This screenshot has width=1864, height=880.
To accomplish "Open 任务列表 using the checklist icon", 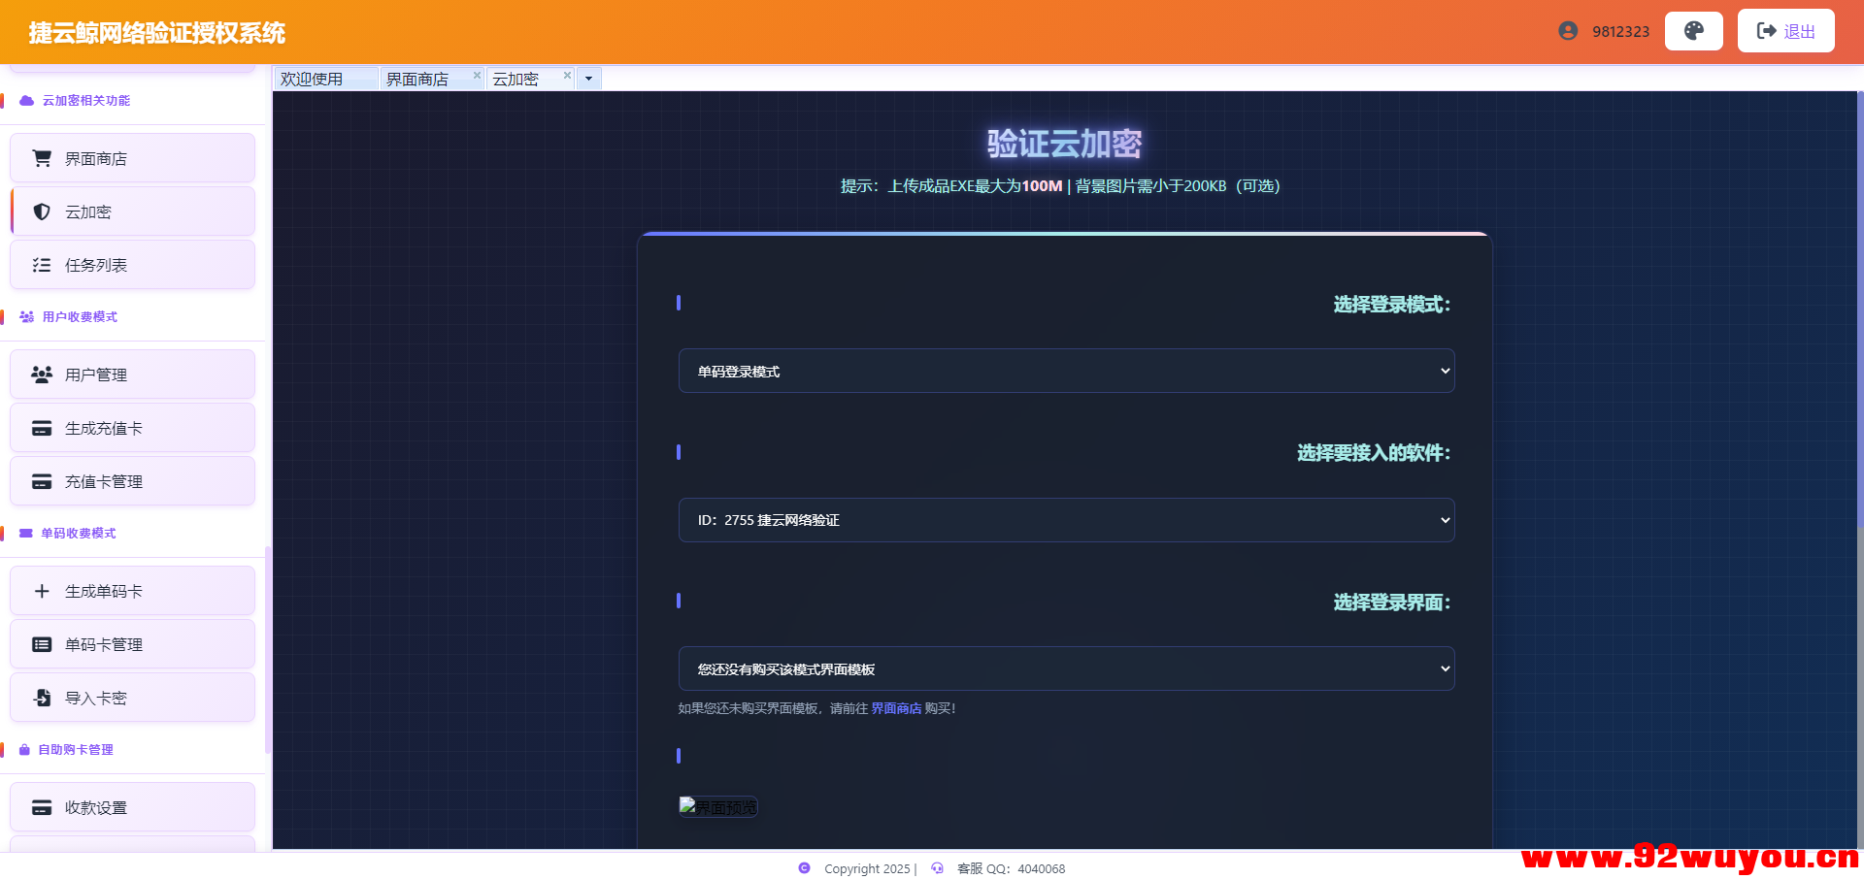I will click(41, 264).
